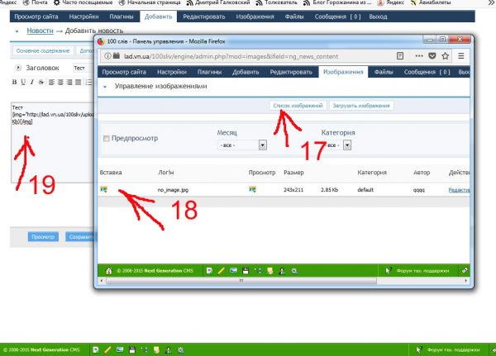The width and height of the screenshot is (496, 356).
Task: Click the floppy-disk icon in main page footer
Action: (132, 349)
